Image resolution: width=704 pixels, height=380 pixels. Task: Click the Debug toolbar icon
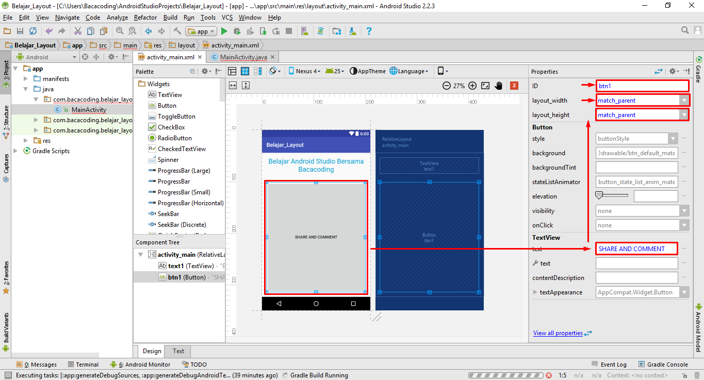pos(237,31)
